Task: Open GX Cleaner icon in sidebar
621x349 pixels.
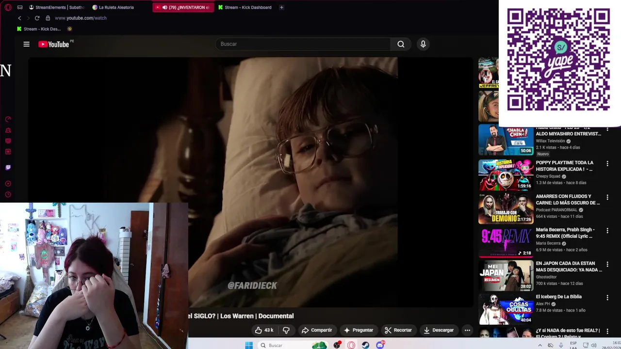Action: pyautogui.click(x=8, y=130)
